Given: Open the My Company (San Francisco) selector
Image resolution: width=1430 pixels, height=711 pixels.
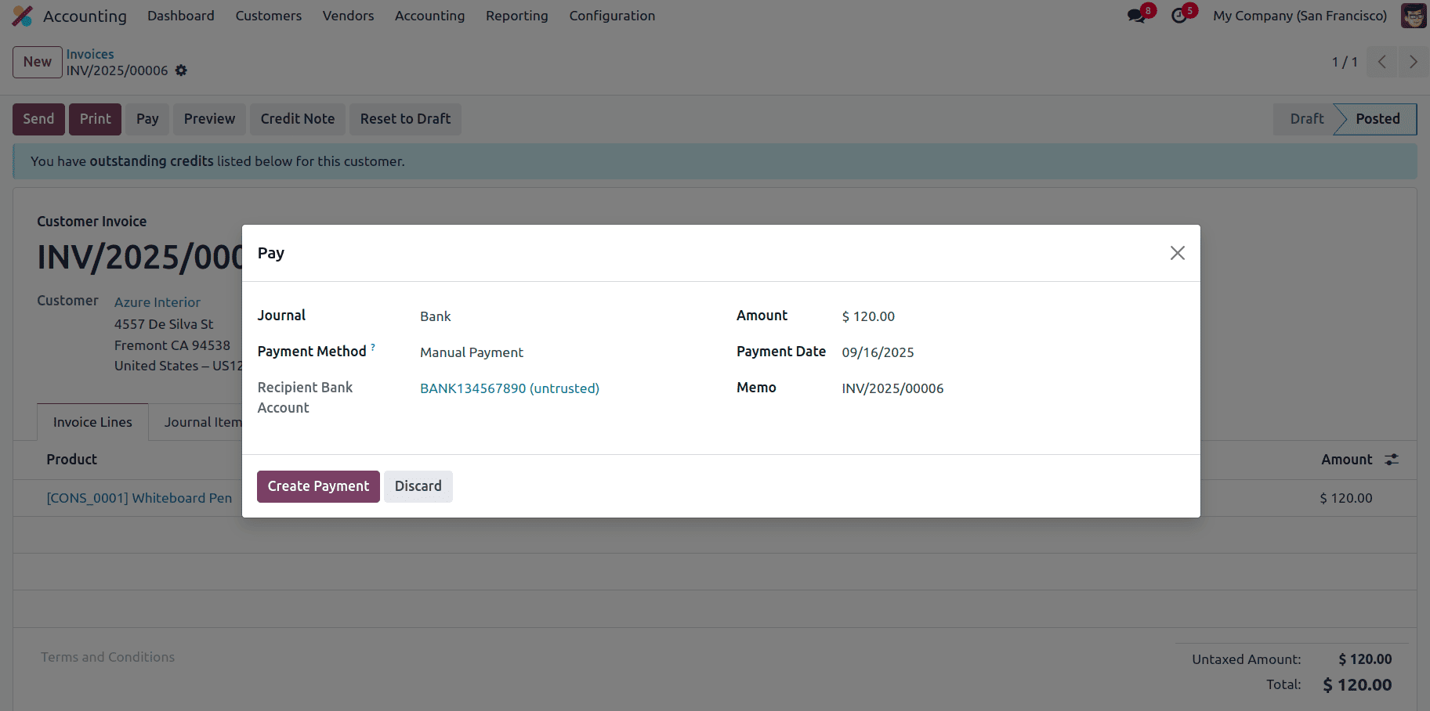Looking at the screenshot, I should (x=1299, y=15).
